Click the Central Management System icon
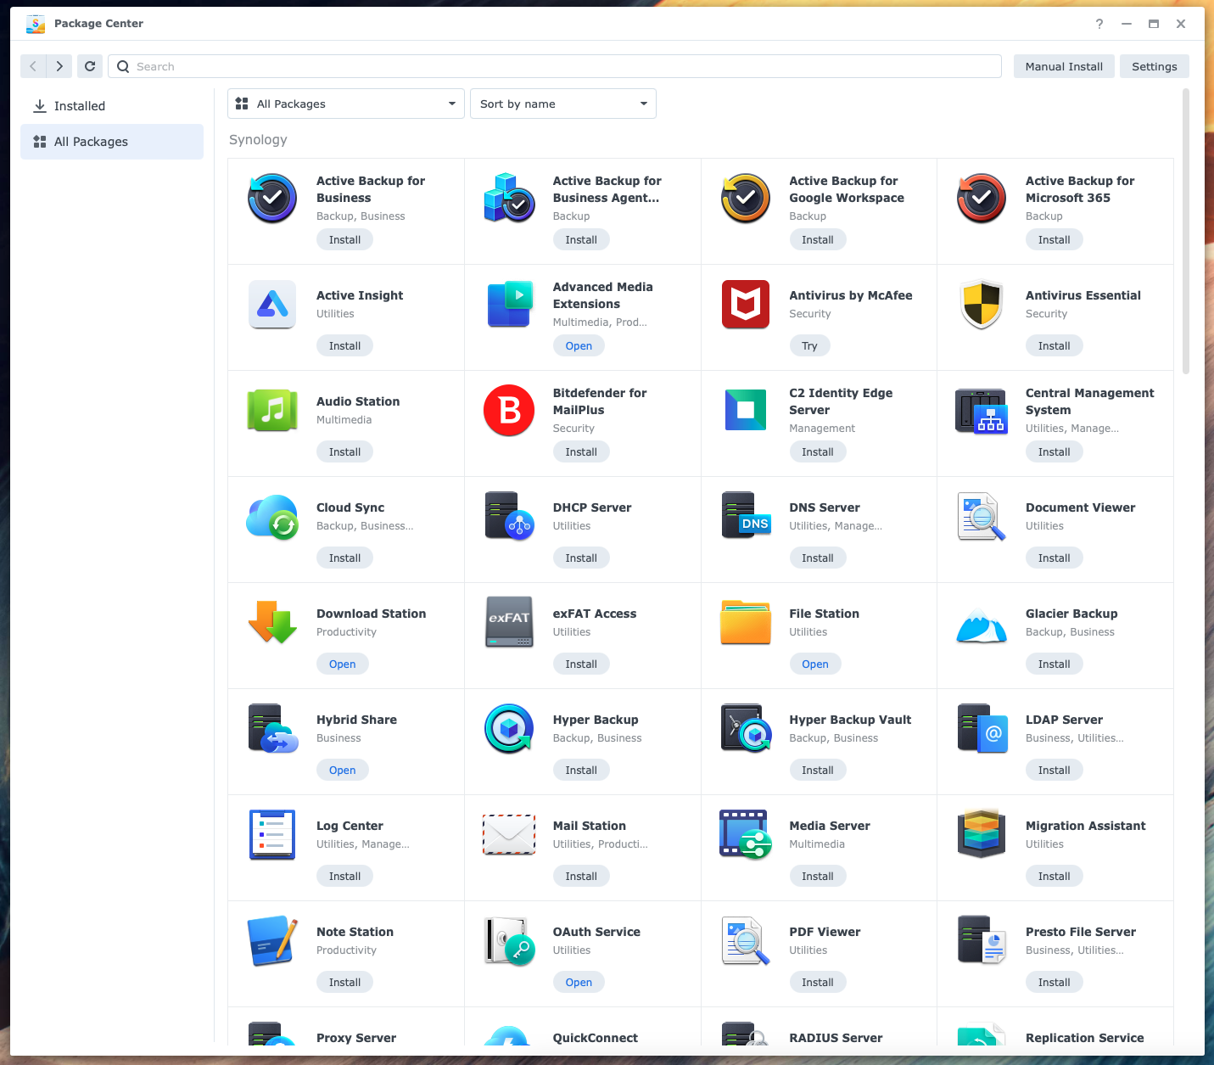The height and width of the screenshot is (1065, 1214). [x=982, y=411]
